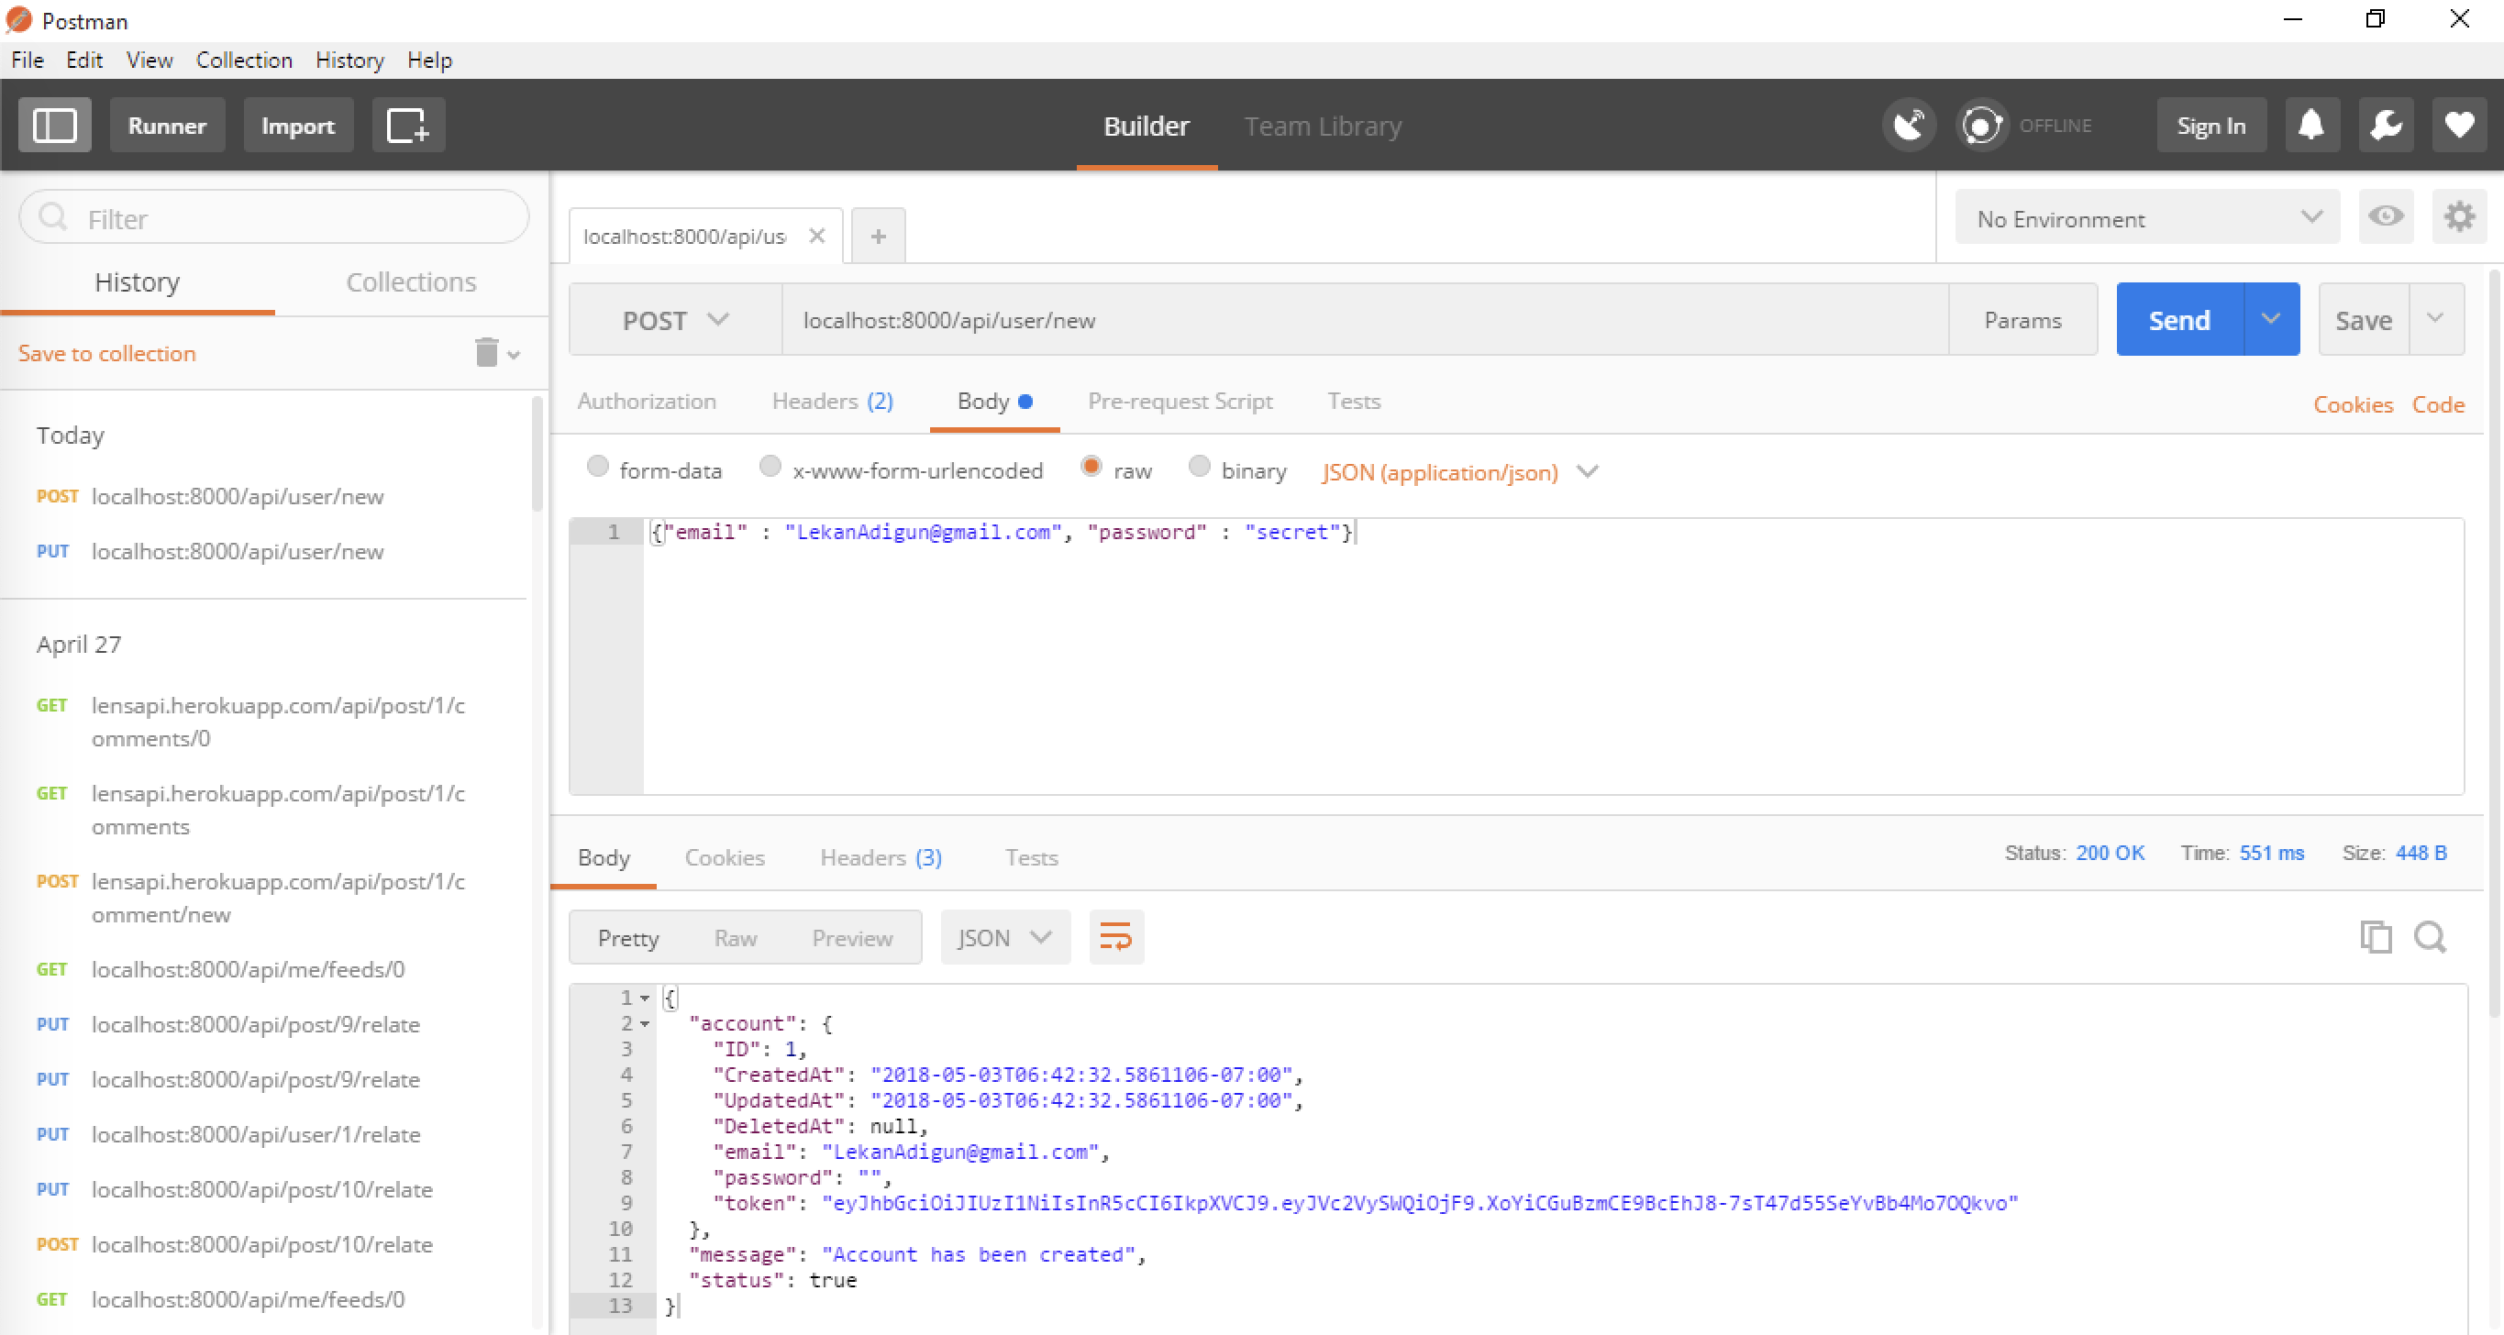Click the sync status OFFLINE icon

point(1981,126)
